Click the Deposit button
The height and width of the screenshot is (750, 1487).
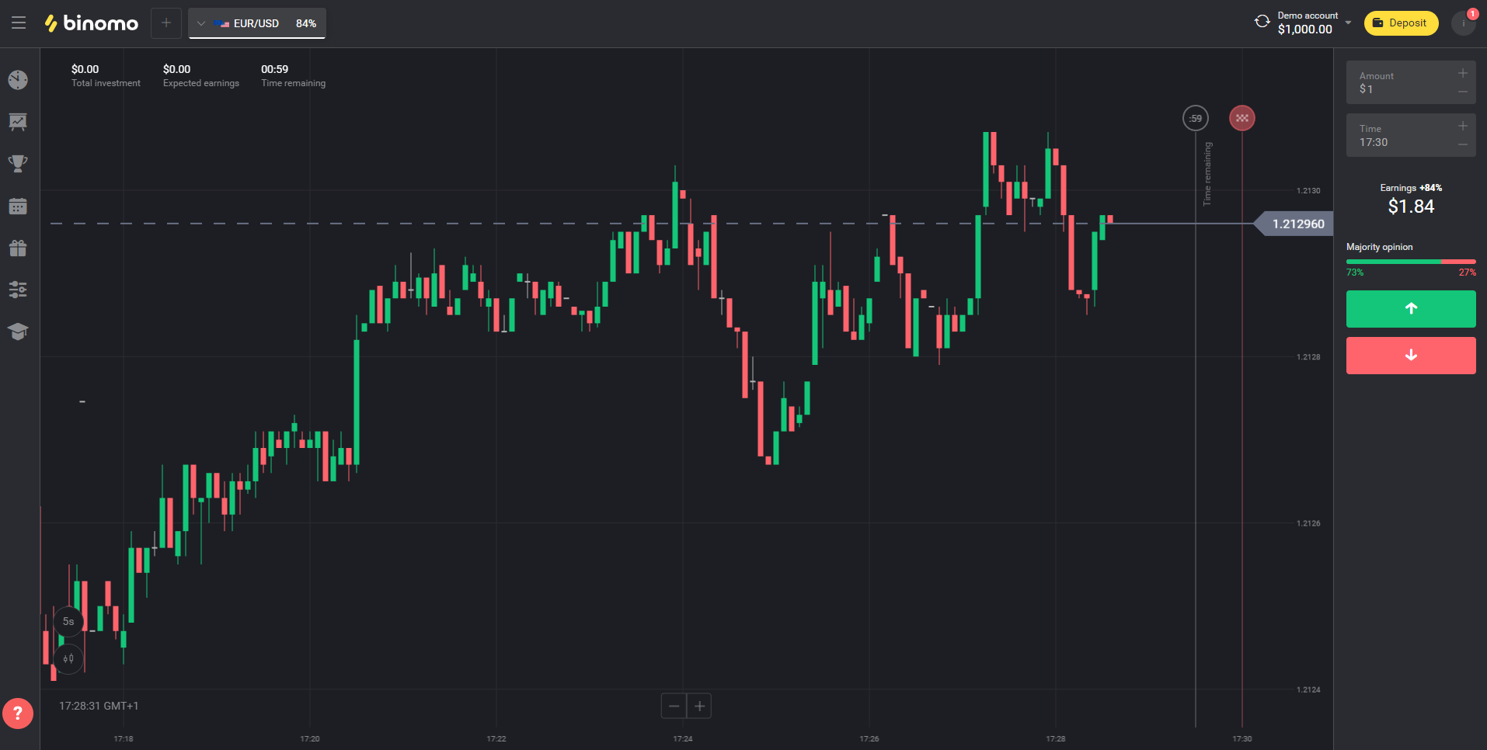[1401, 23]
